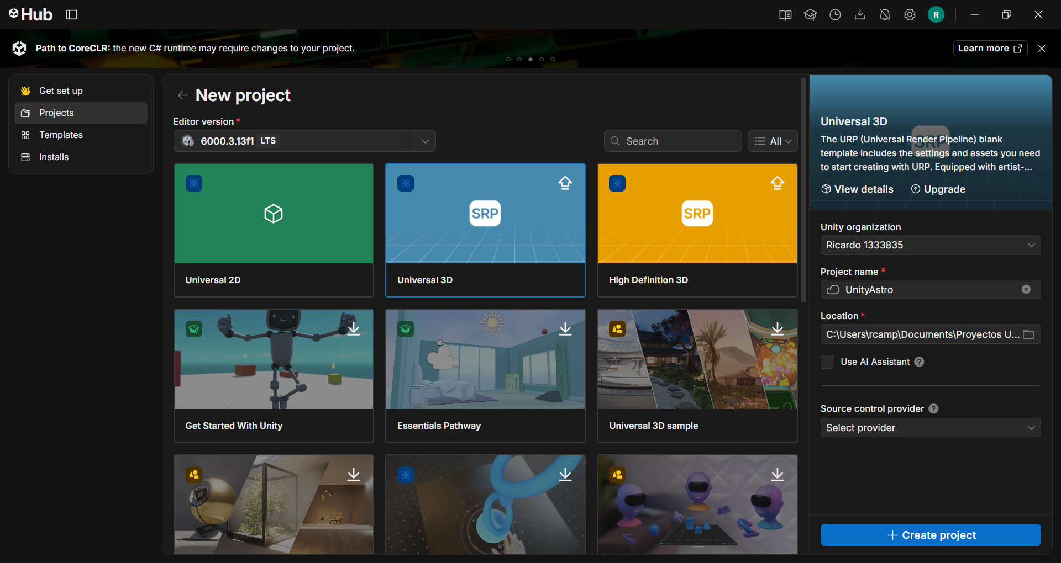Select Projects in the sidebar
This screenshot has height=563, width=1061.
(x=81, y=113)
